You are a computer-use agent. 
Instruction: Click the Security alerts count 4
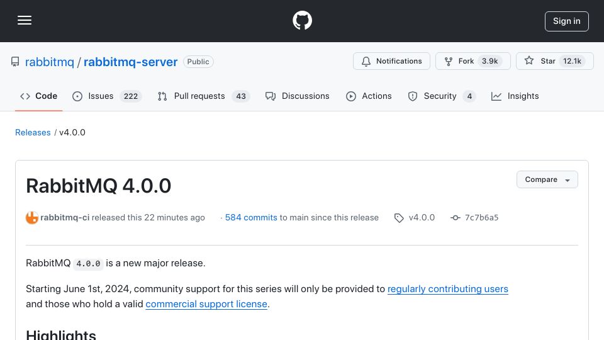point(469,96)
